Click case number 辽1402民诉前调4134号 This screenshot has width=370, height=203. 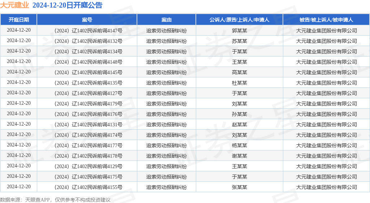coord(97,51)
